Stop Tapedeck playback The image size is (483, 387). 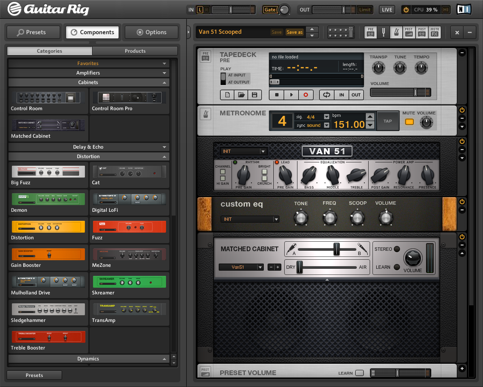[x=277, y=95]
